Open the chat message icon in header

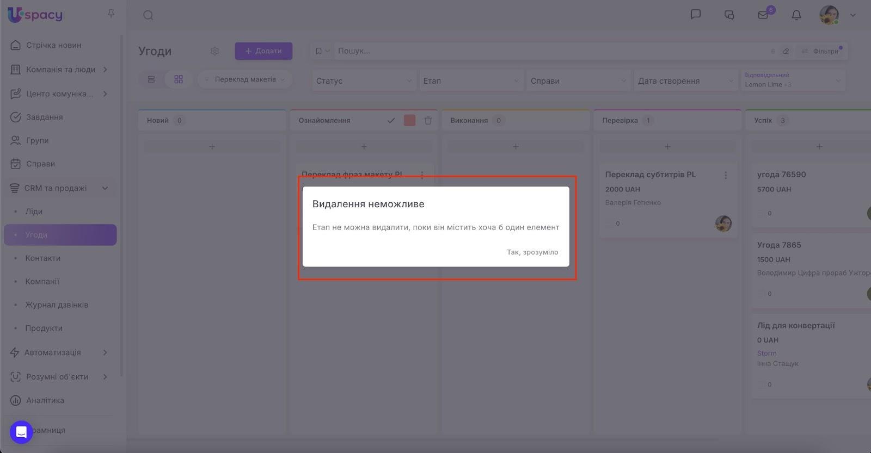(695, 15)
